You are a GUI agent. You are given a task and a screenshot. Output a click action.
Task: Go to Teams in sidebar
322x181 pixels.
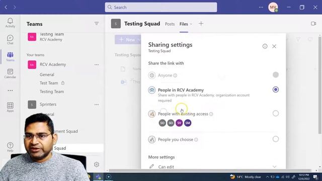click(10, 57)
